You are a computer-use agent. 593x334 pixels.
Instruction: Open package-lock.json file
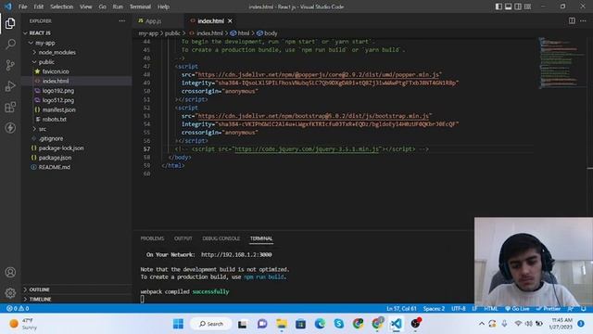tap(61, 148)
